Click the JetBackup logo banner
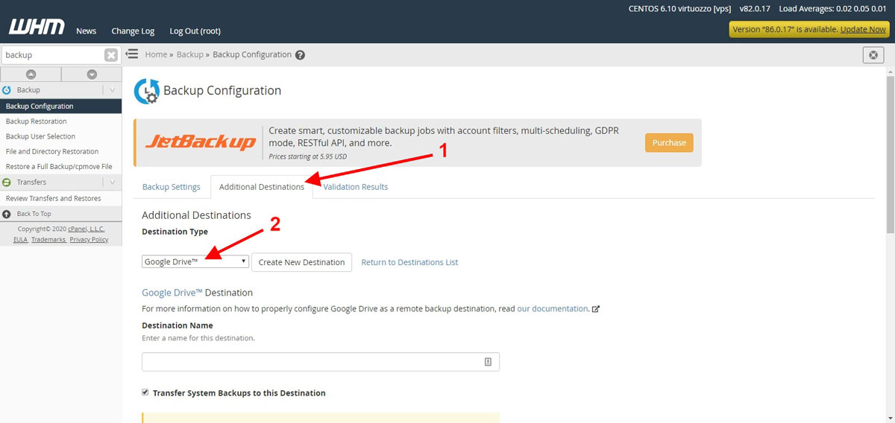The width and height of the screenshot is (895, 423). pyautogui.click(x=200, y=142)
